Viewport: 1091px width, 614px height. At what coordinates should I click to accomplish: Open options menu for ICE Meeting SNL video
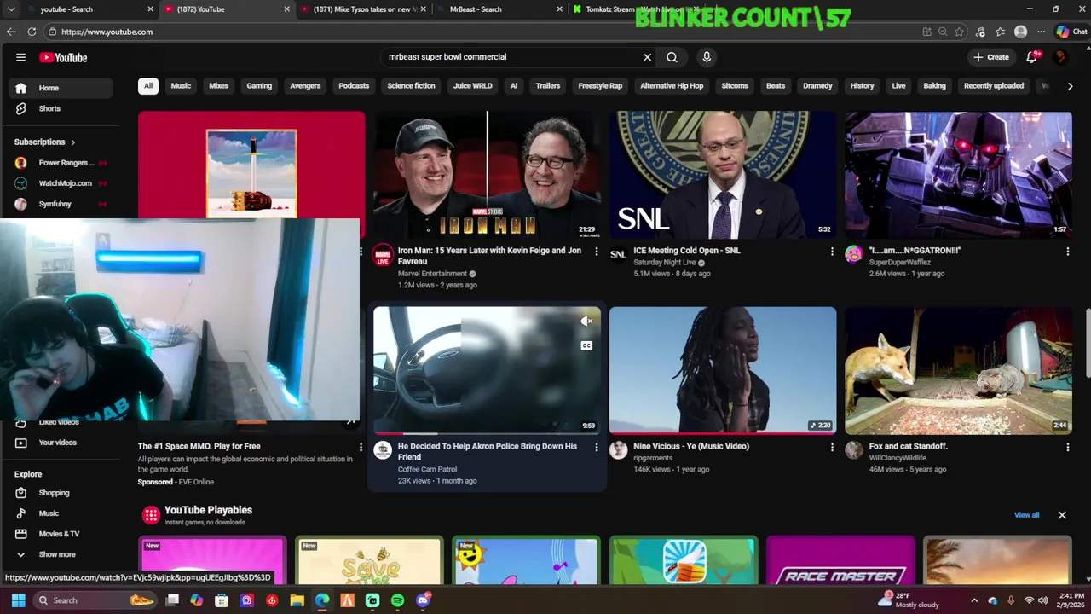tap(832, 252)
